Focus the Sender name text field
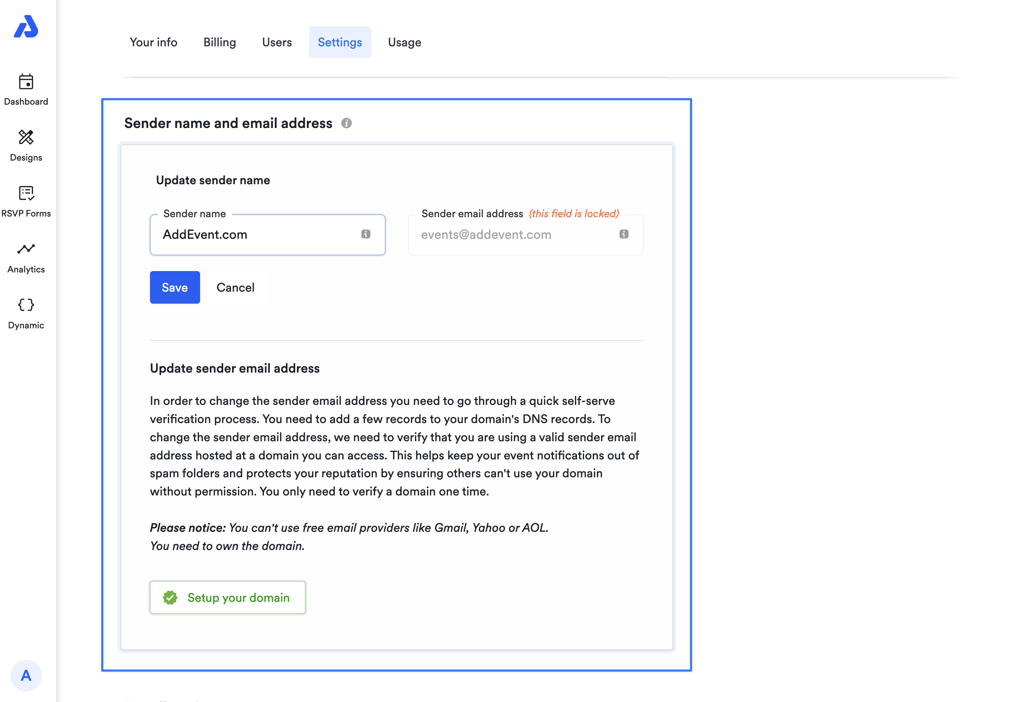The image size is (1027, 702). click(x=256, y=235)
